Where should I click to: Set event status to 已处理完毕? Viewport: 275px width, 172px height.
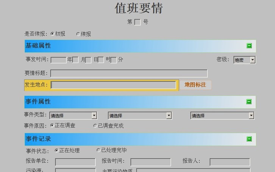coord(98,150)
